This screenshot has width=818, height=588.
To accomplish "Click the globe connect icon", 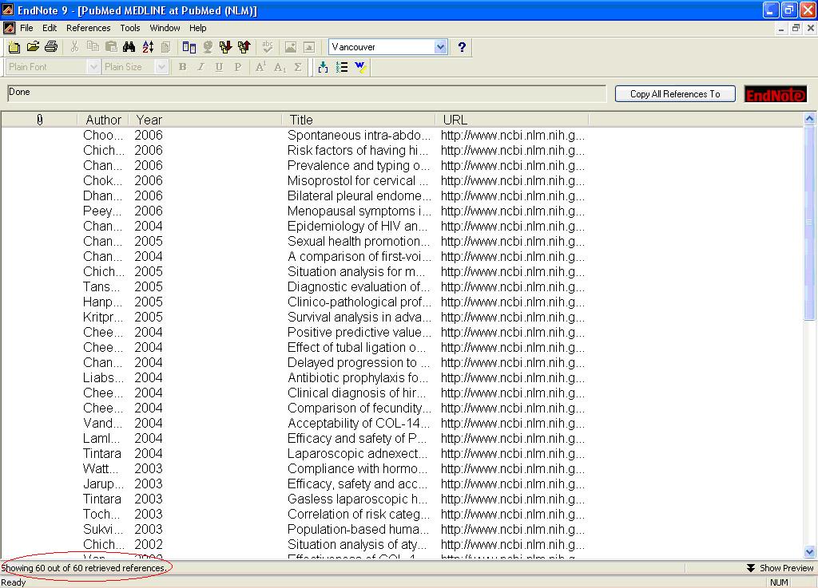I will pyautogui.click(x=208, y=47).
